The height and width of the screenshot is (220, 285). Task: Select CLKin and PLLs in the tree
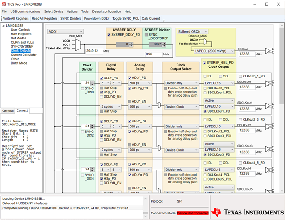click(23, 42)
